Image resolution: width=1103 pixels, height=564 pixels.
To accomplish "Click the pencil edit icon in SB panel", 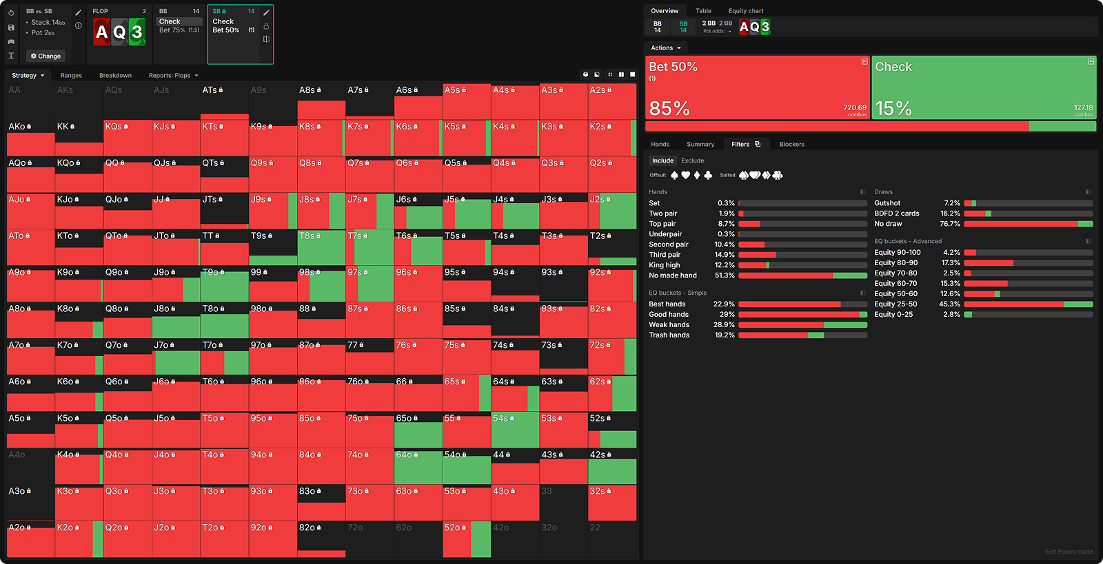I will point(266,12).
